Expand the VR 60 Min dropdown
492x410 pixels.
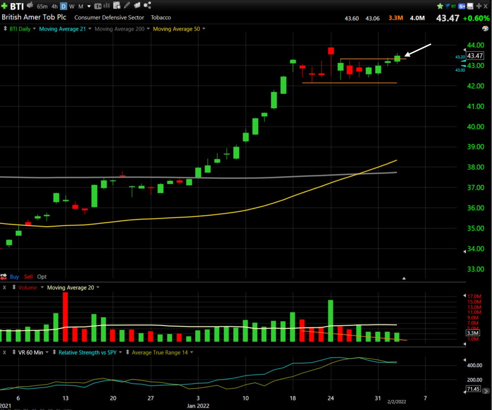[47, 352]
